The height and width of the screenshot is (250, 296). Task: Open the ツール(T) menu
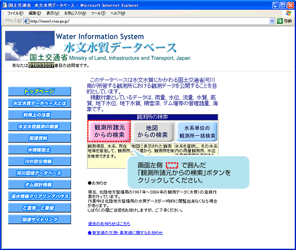click(x=98, y=13)
